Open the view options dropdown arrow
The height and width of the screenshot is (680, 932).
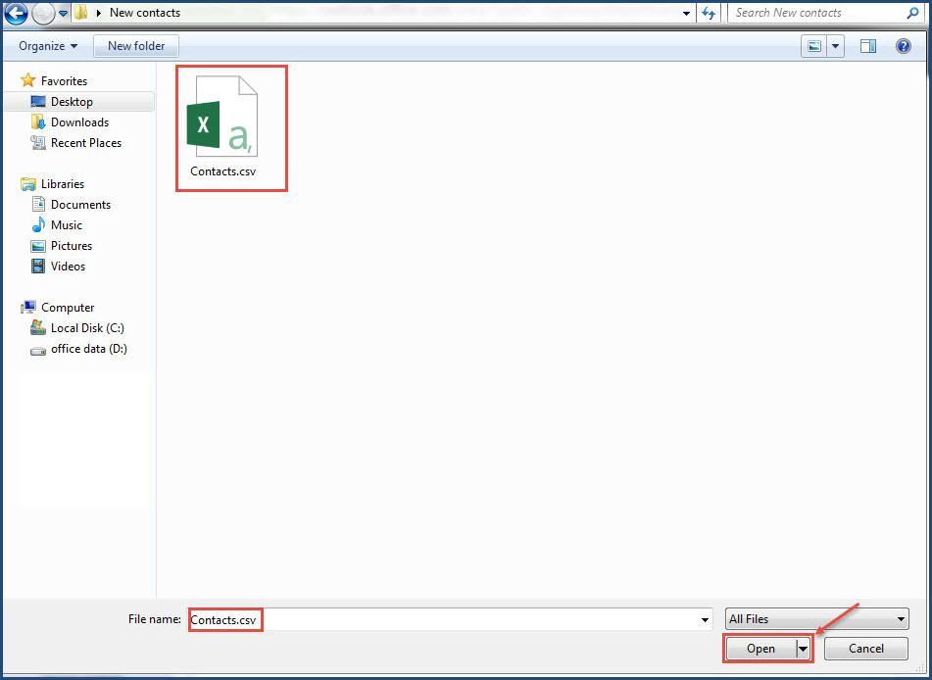[x=835, y=46]
